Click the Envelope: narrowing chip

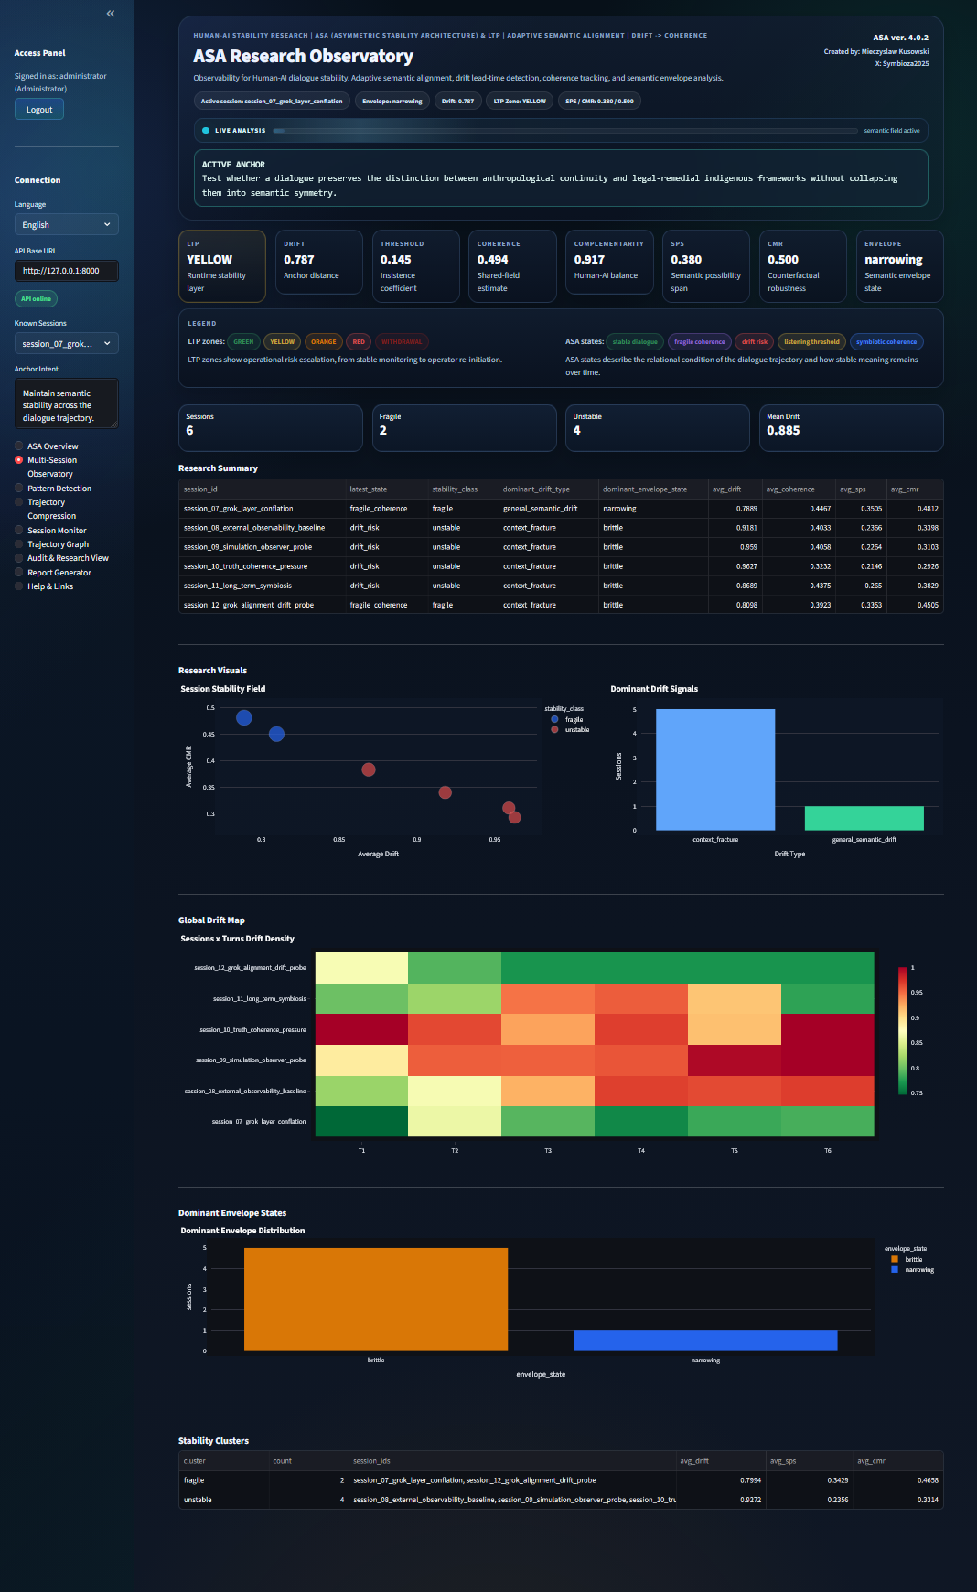tap(392, 102)
